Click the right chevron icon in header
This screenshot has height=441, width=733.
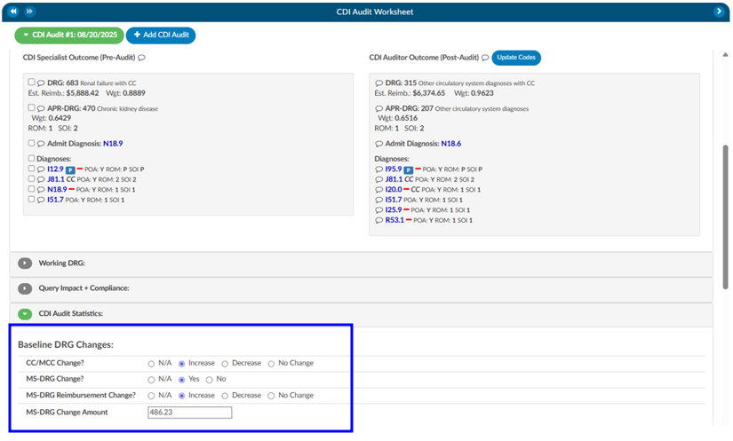point(719,12)
